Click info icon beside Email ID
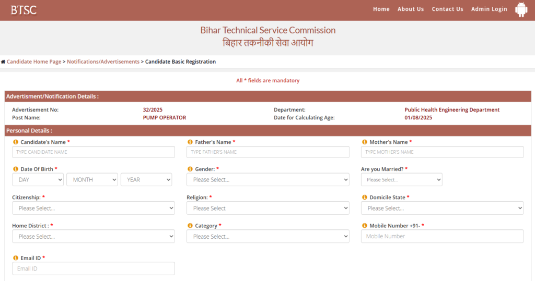The image size is (535, 281). [x=15, y=258]
